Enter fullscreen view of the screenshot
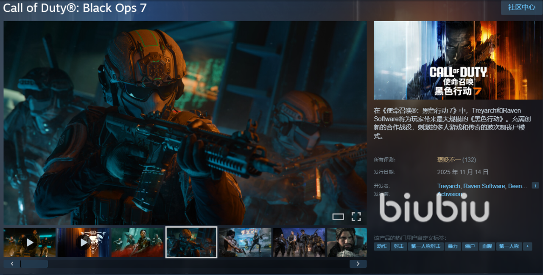The height and width of the screenshot is (275, 543). click(x=356, y=217)
